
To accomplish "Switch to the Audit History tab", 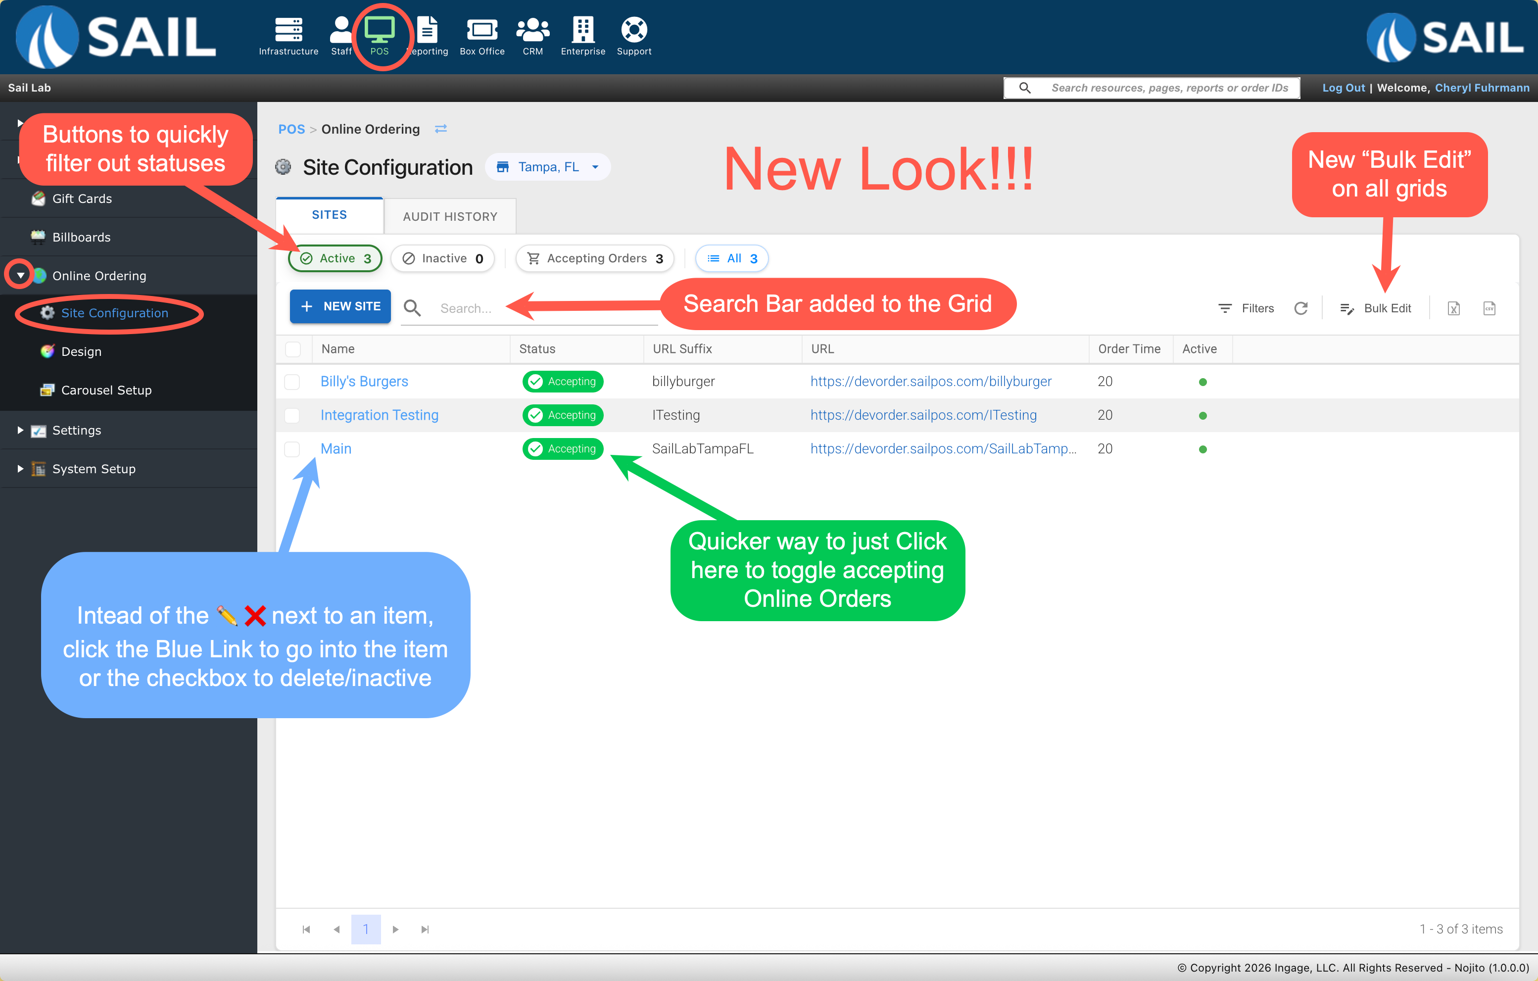I will click(450, 216).
